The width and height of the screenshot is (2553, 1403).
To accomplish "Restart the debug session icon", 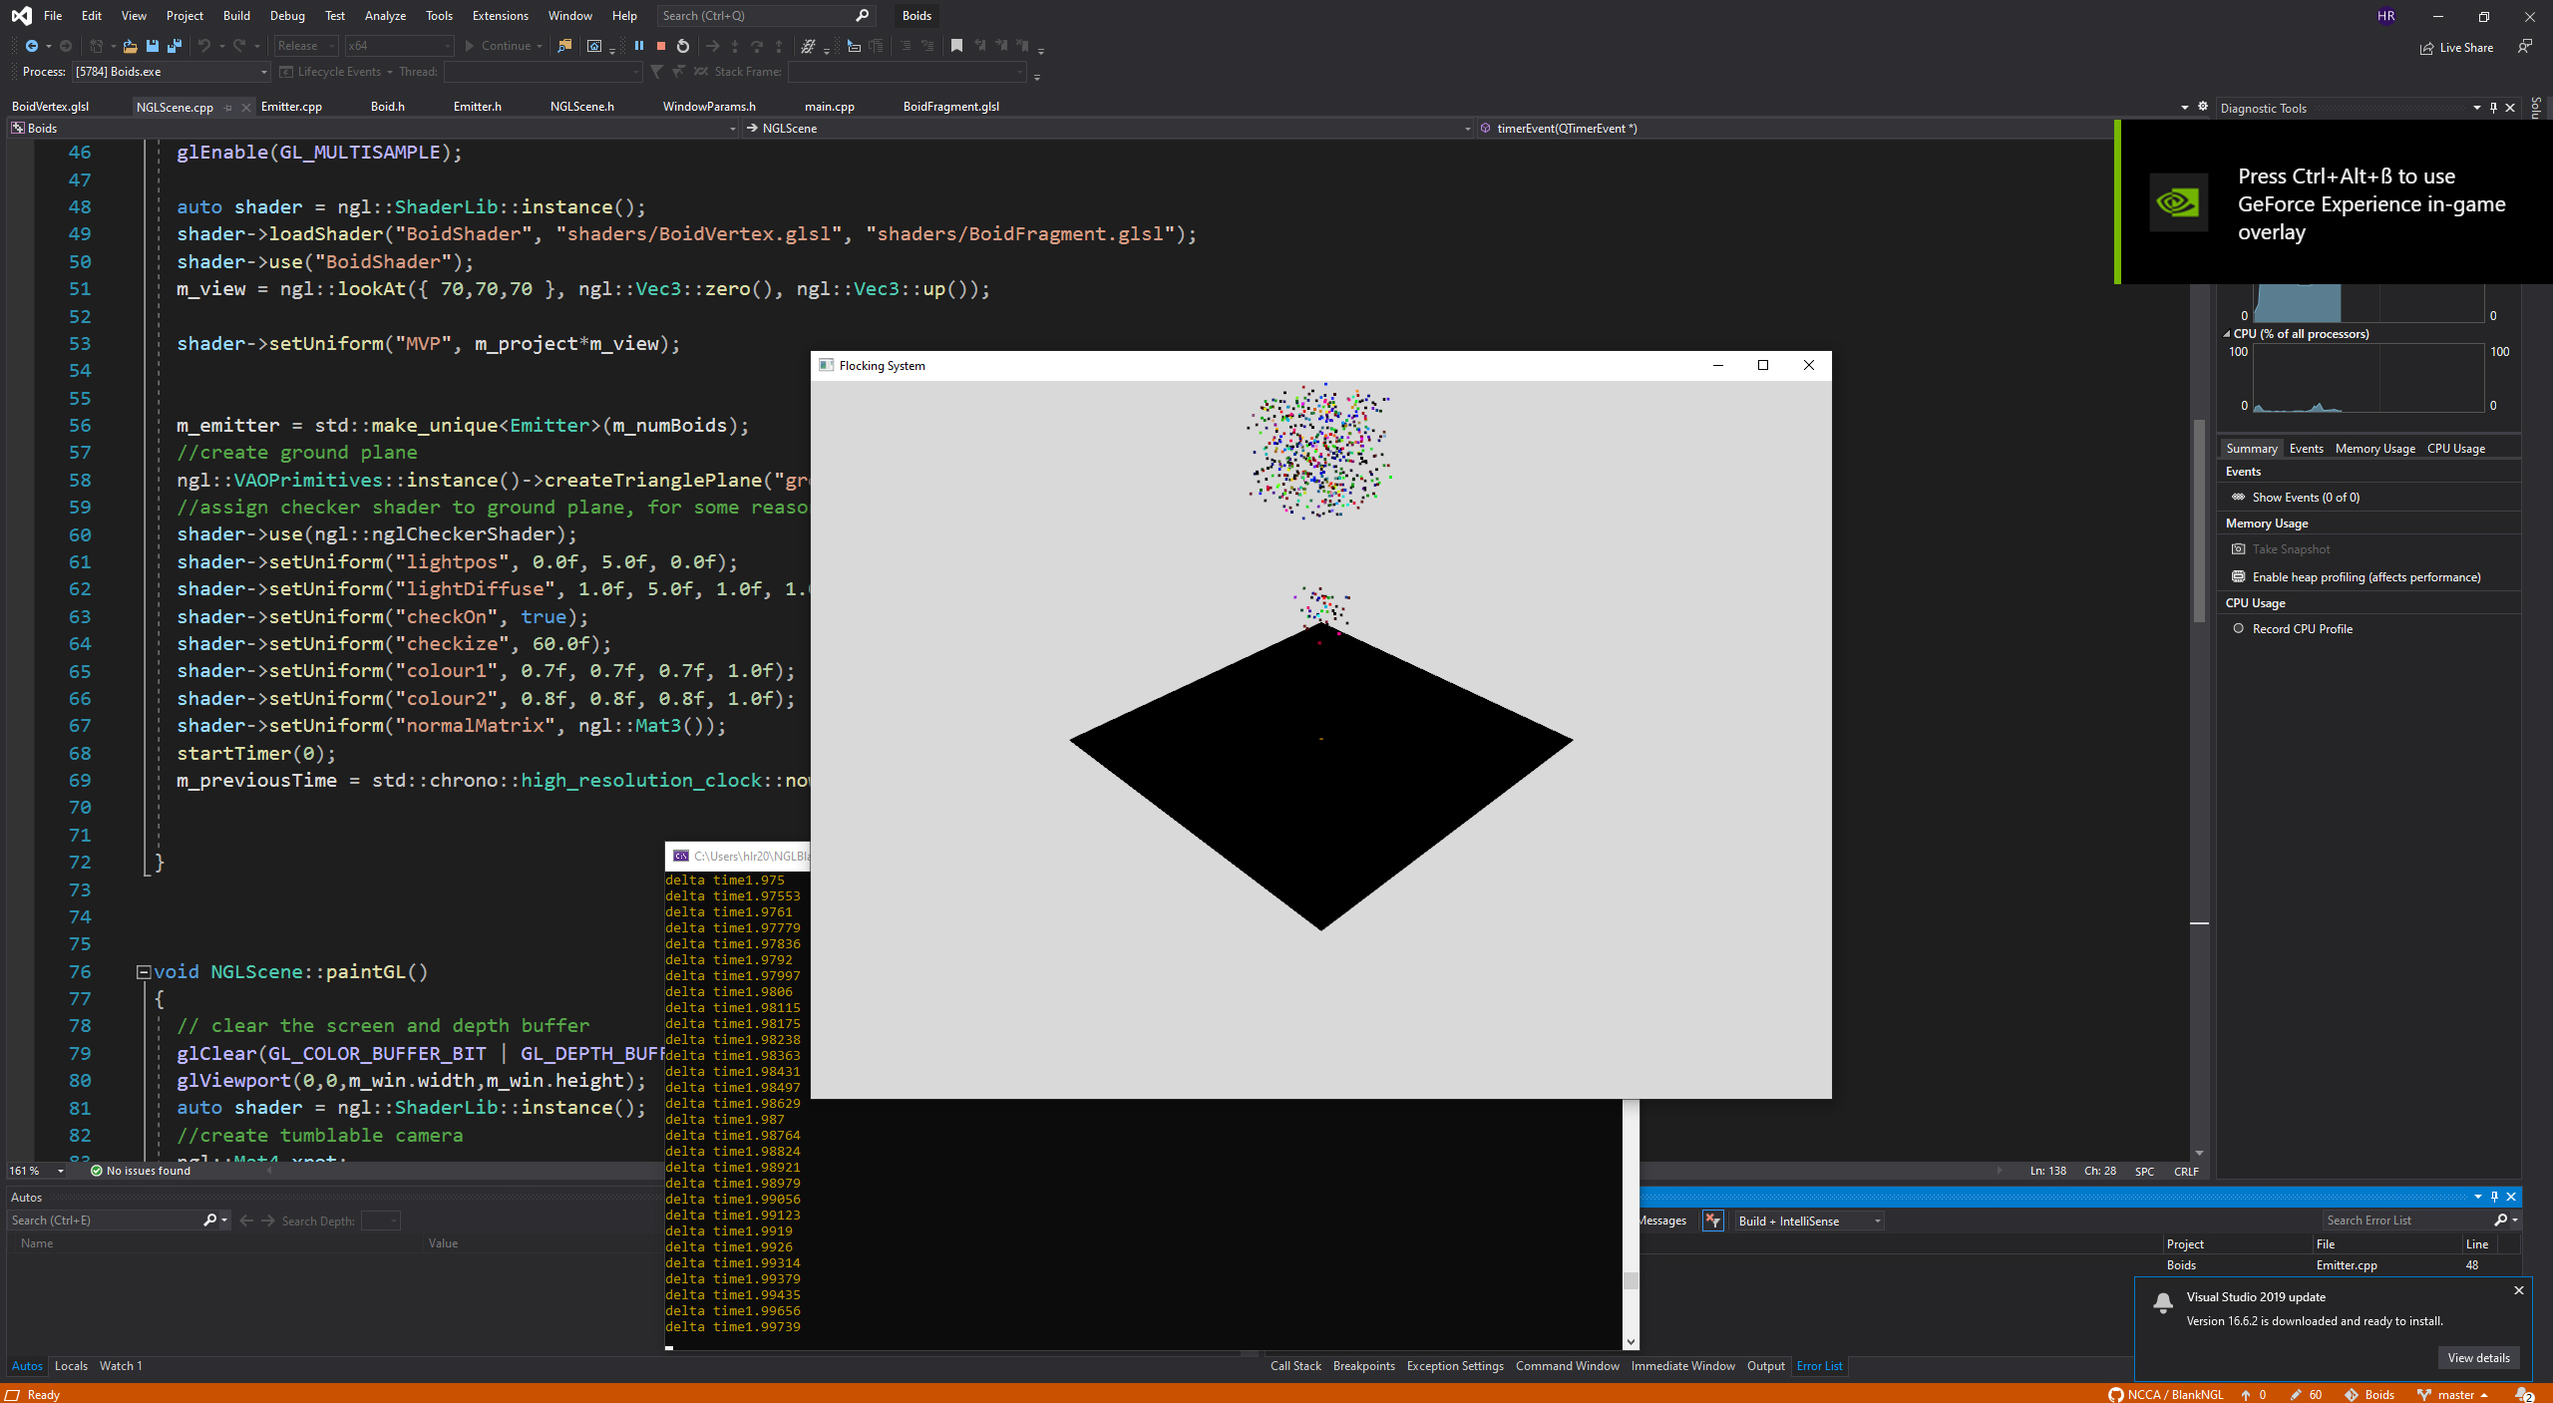I will tap(683, 46).
